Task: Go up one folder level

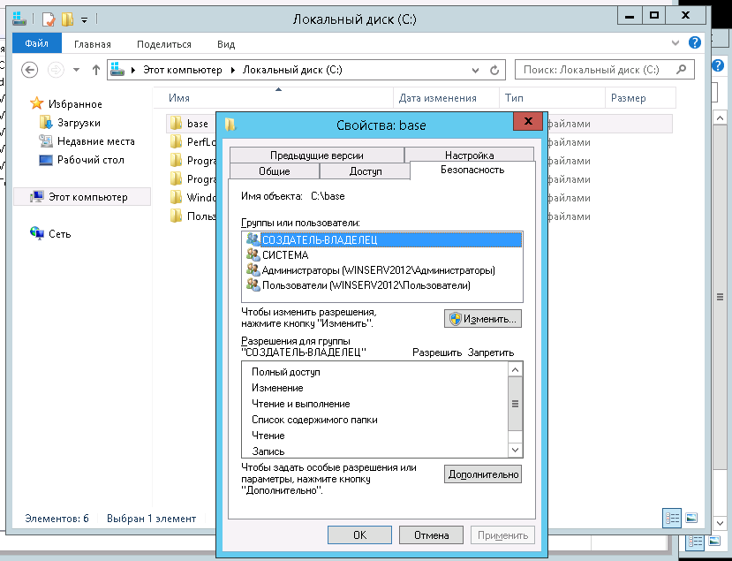Action: click(95, 70)
